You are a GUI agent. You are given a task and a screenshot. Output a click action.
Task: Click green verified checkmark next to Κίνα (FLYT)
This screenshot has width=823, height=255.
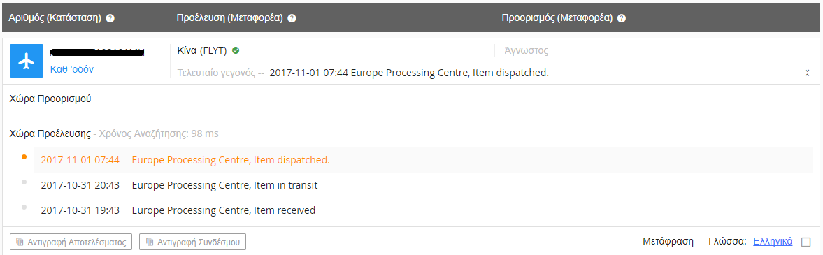tap(236, 51)
